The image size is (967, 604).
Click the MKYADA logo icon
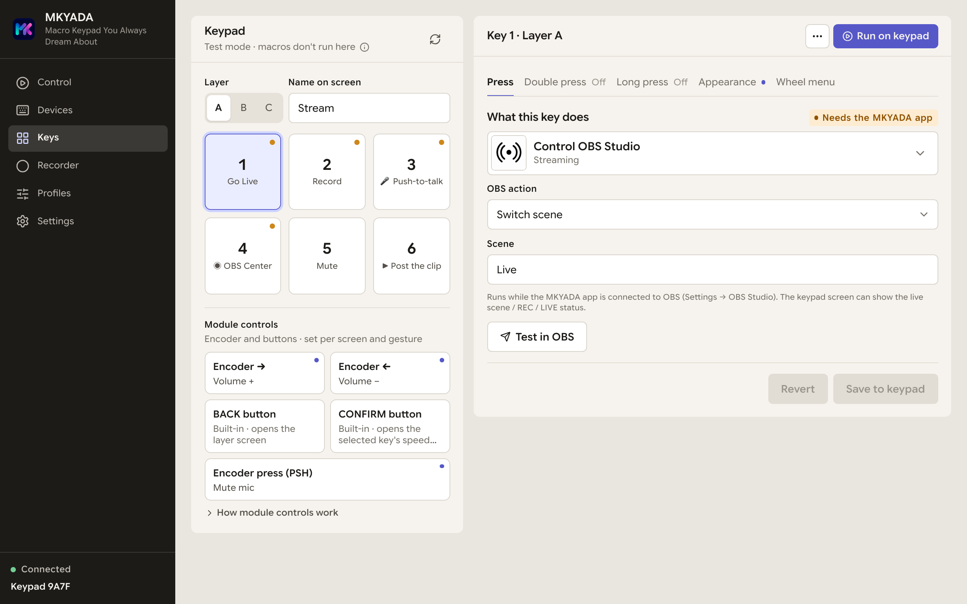23,29
